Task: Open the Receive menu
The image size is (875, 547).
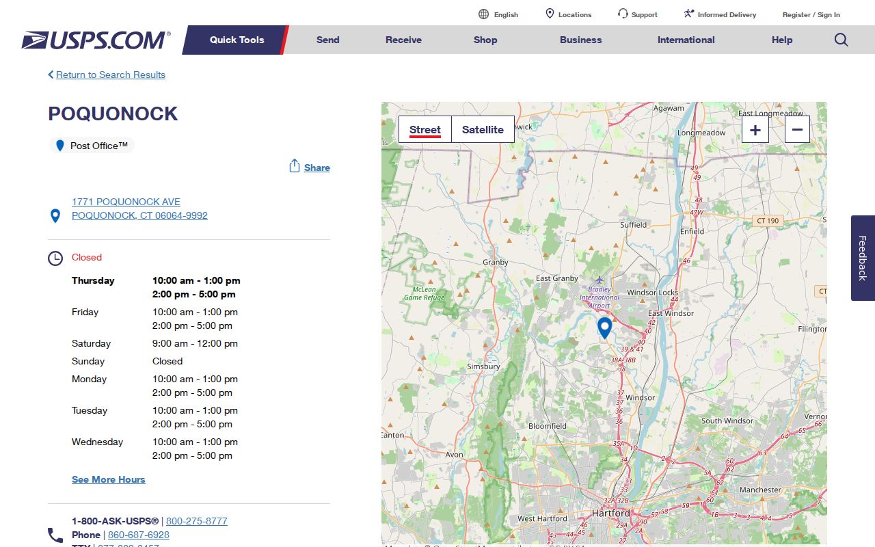Action: [403, 40]
